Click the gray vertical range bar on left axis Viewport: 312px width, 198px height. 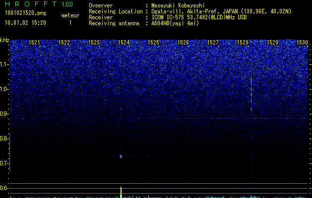click(10, 153)
